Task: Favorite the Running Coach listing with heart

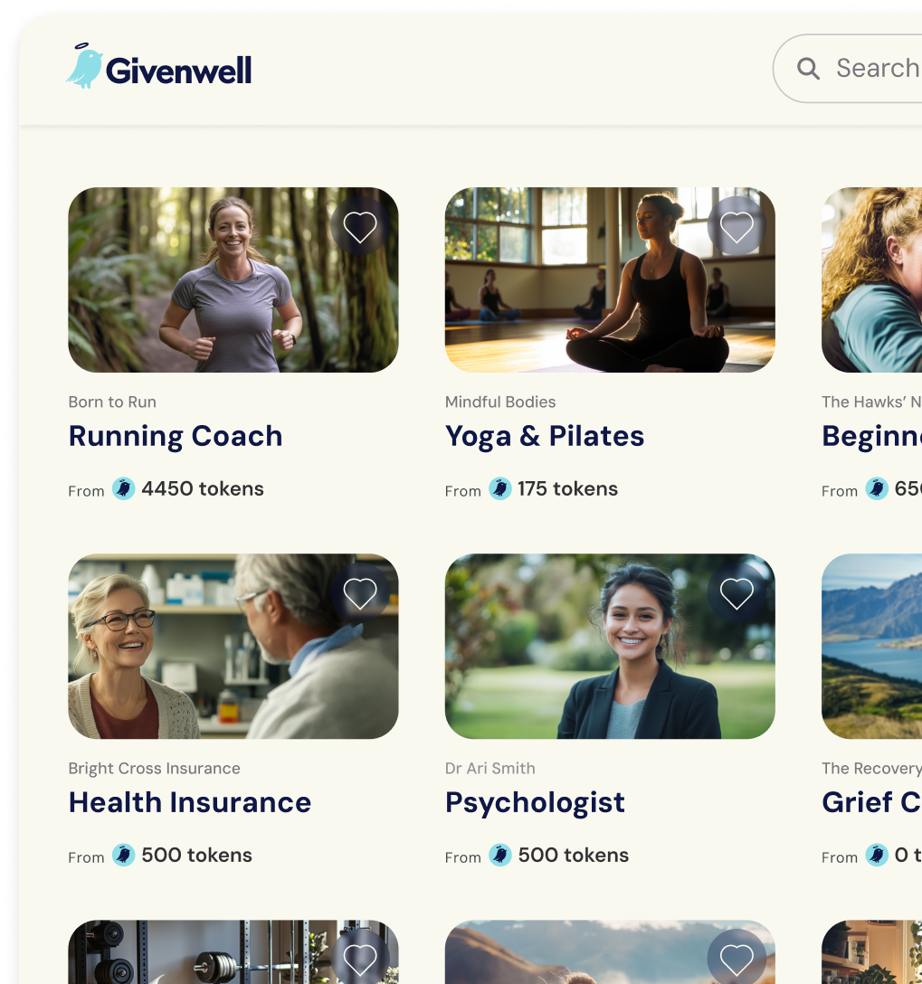Action: (360, 226)
